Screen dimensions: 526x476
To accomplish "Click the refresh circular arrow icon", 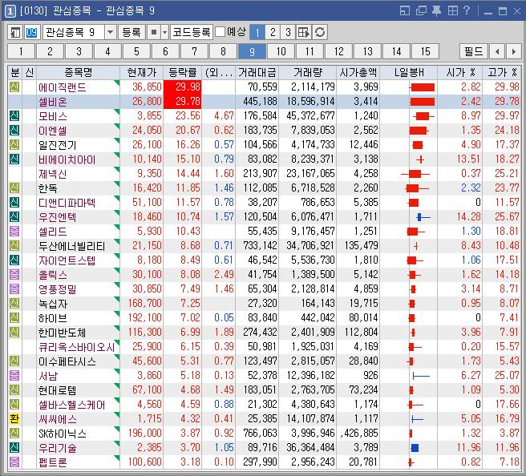I will tap(320, 33).
